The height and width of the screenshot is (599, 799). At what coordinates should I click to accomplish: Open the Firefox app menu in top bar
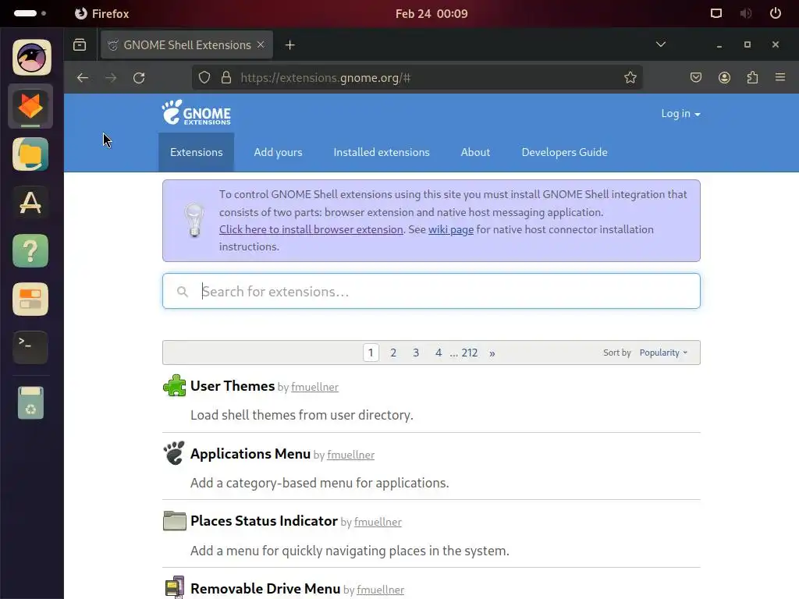102,14
